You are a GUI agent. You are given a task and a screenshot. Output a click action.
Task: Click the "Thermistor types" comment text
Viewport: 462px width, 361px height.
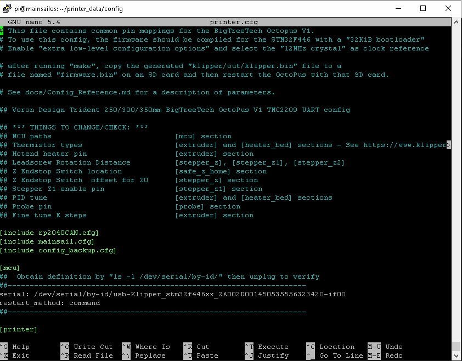point(47,145)
